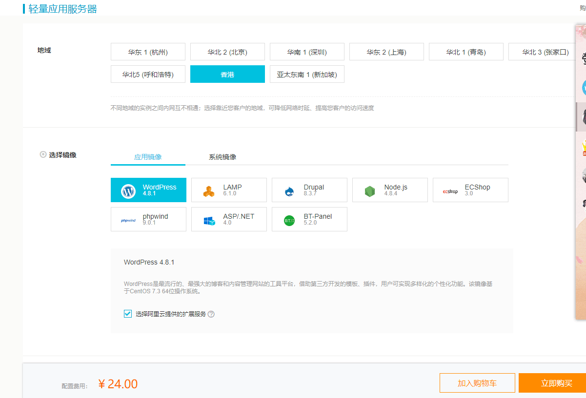This screenshot has width=586, height=398.
Task: Click the Node.js hexagon icon
Action: 370,191
